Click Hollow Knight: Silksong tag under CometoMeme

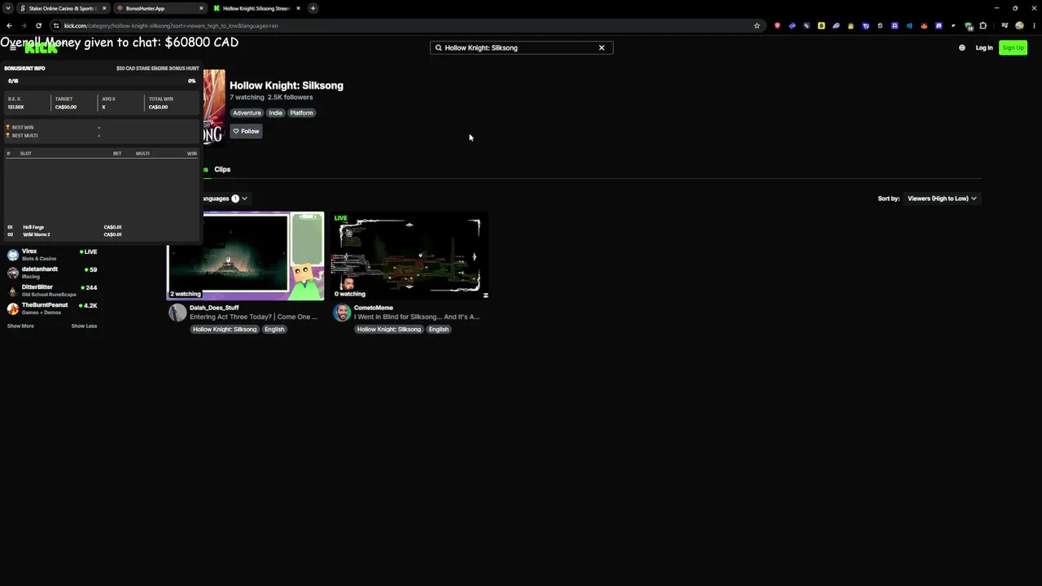pyautogui.click(x=388, y=329)
